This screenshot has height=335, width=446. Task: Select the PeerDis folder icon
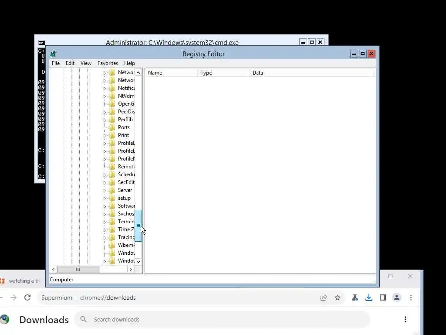coord(112,112)
